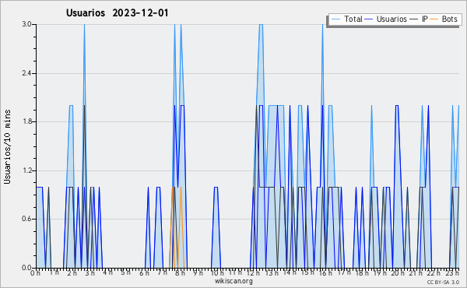467x288 pixels.
Task: Click the 3.0 y-axis value
Action: 27,24
